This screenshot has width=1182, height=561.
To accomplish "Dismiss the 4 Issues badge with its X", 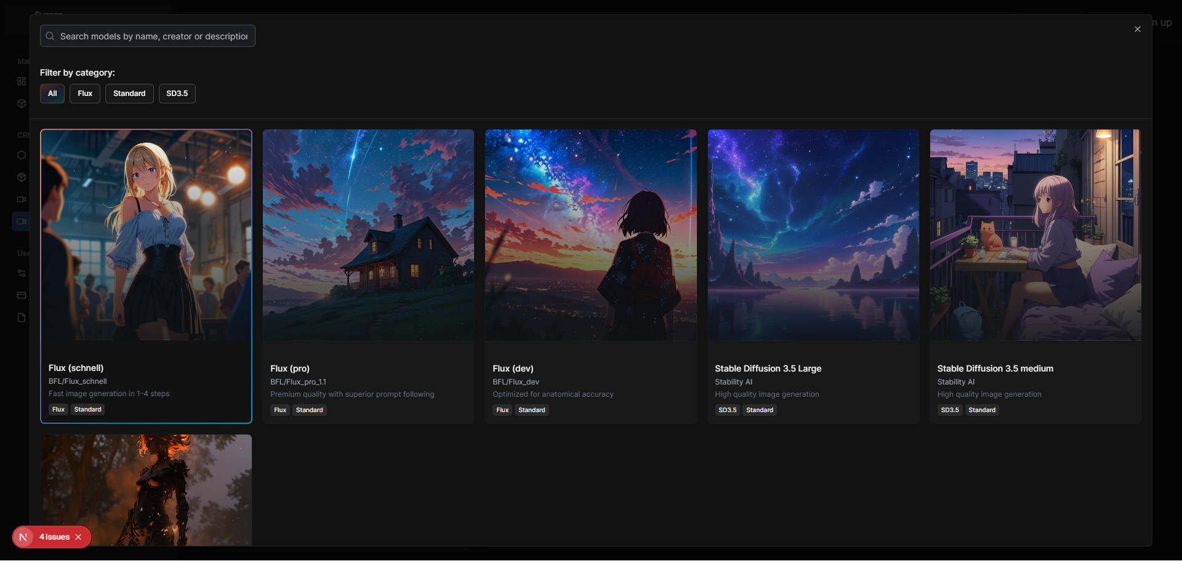I will click(x=78, y=537).
